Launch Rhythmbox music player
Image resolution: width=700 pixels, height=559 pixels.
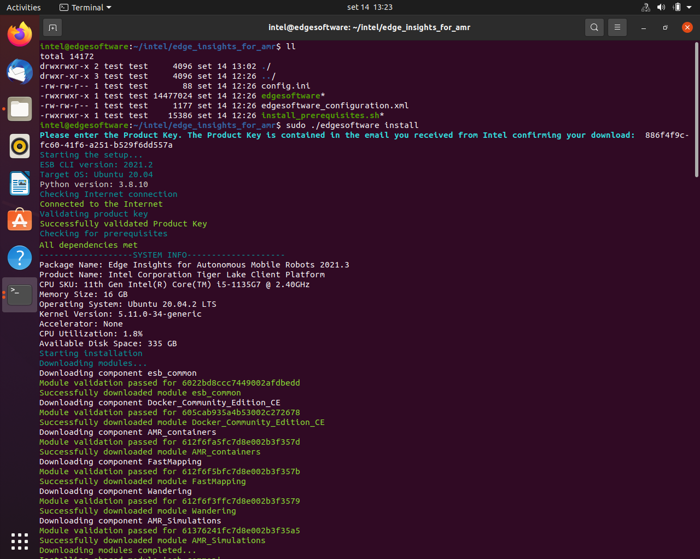pyautogui.click(x=20, y=147)
